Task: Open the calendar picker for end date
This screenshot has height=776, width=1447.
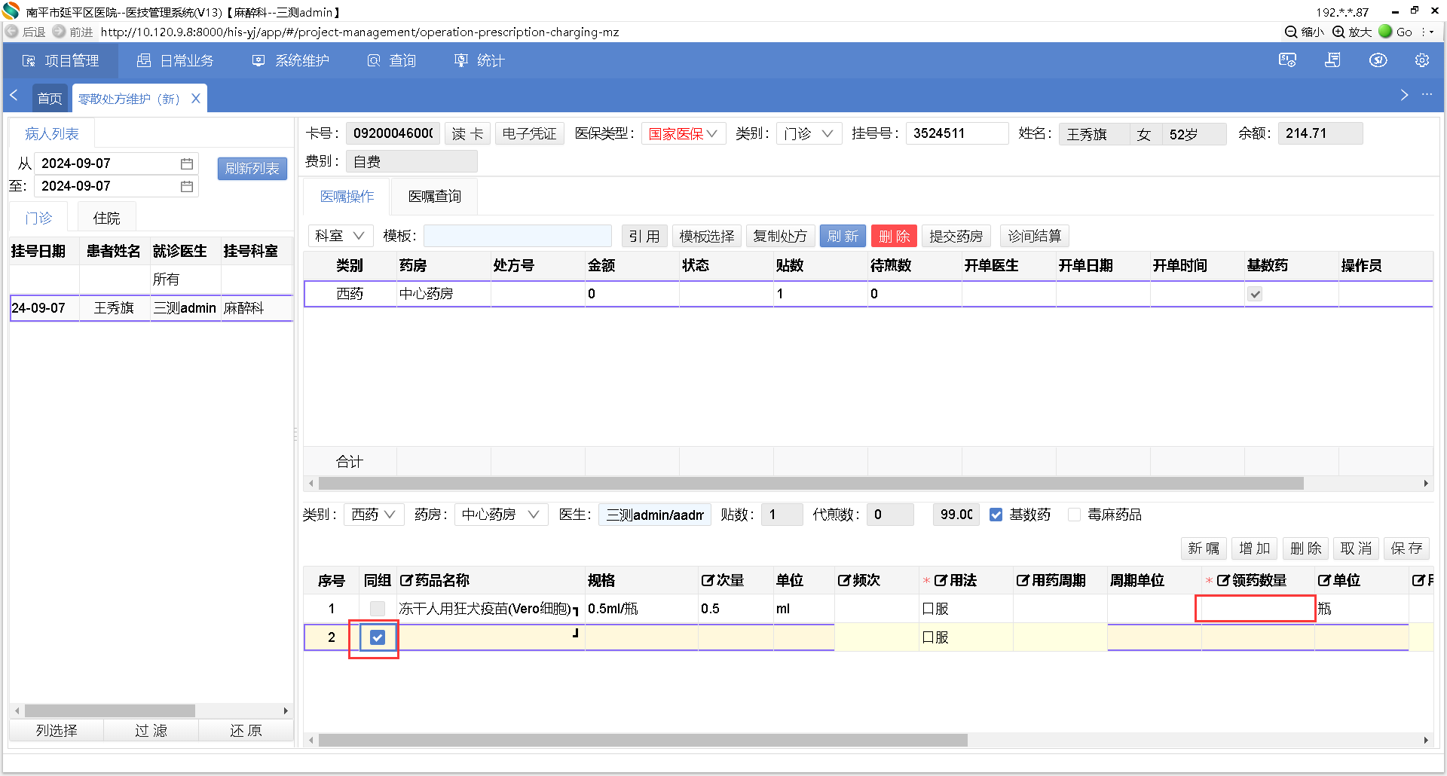Action: pyautogui.click(x=187, y=186)
